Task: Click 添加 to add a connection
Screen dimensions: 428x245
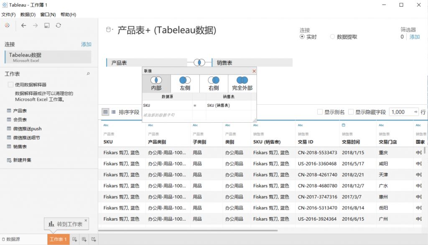Action: click(x=86, y=44)
